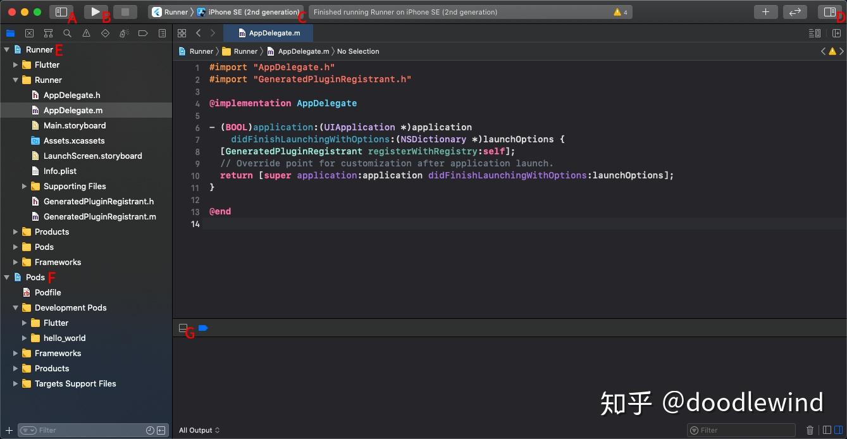Screen dimensions: 847x439
Task: Open the Library with plus button
Action: click(x=765, y=12)
